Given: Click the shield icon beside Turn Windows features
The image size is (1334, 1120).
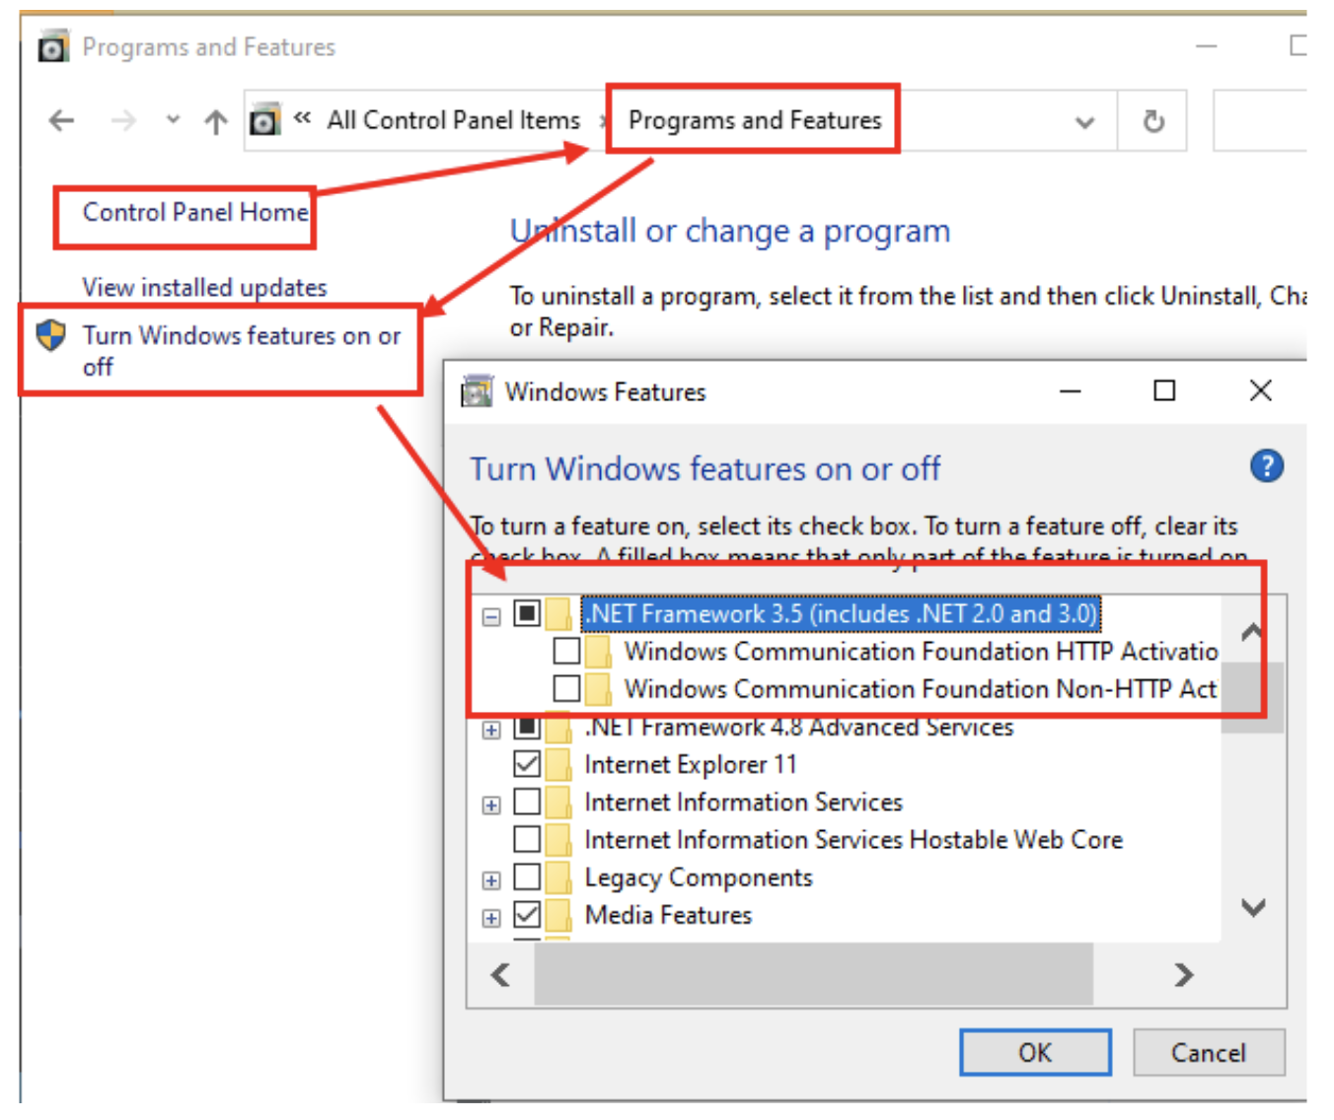Looking at the screenshot, I should (50, 335).
